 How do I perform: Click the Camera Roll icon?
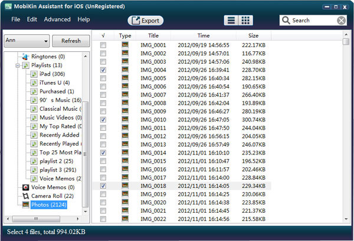pos(26,196)
